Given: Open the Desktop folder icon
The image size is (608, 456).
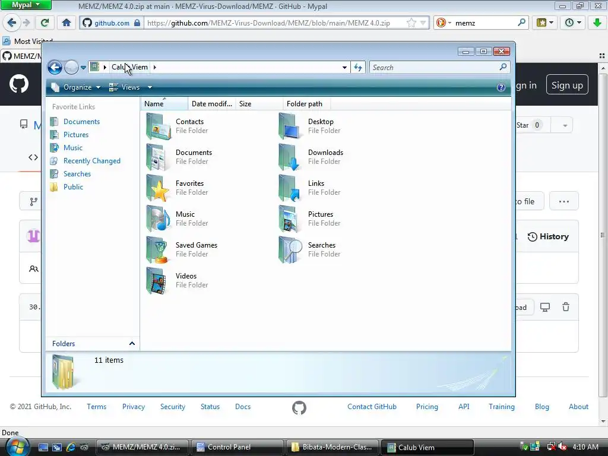Looking at the screenshot, I should tap(290, 126).
